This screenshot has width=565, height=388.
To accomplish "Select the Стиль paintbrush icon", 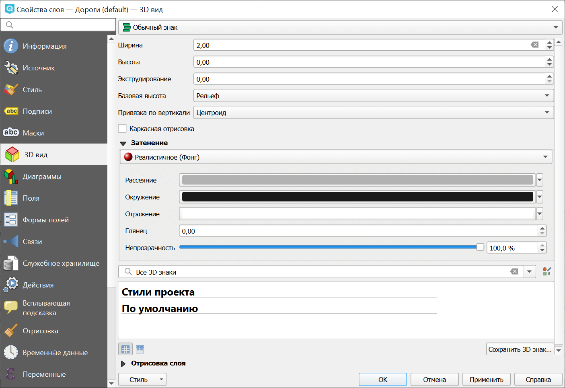I will point(11,90).
